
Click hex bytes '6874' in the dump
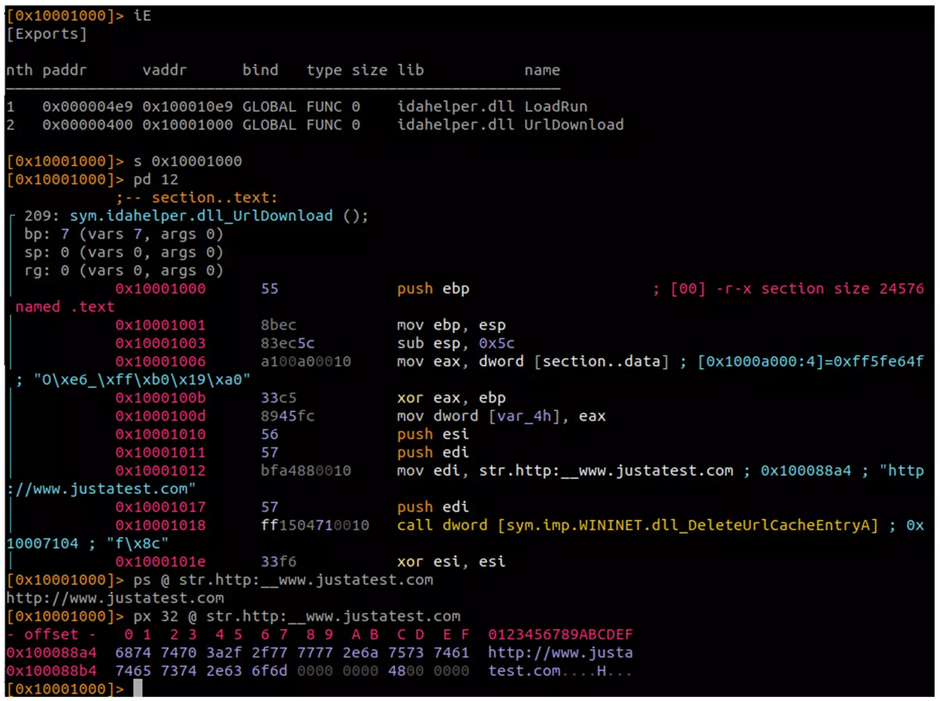(x=133, y=653)
